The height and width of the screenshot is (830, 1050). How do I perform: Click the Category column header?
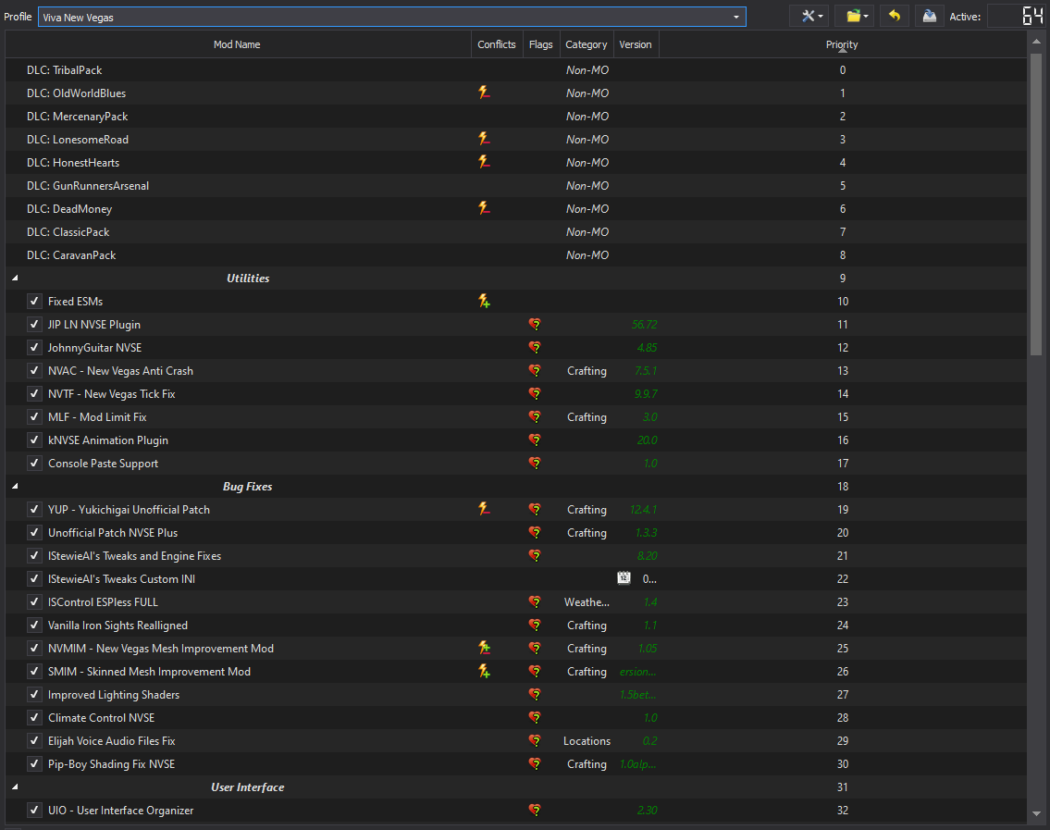click(587, 44)
